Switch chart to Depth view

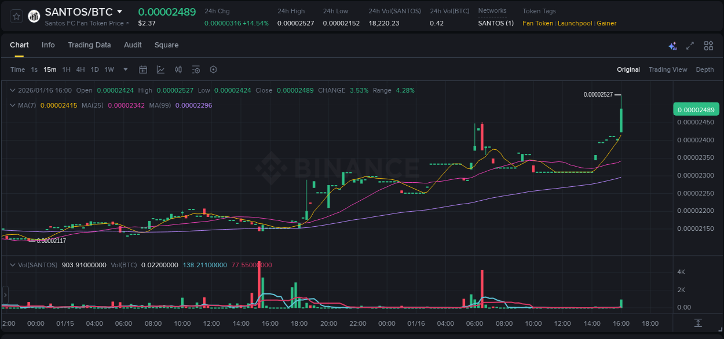[704, 69]
